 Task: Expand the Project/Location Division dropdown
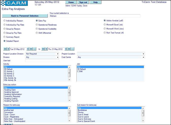click(58, 54)
